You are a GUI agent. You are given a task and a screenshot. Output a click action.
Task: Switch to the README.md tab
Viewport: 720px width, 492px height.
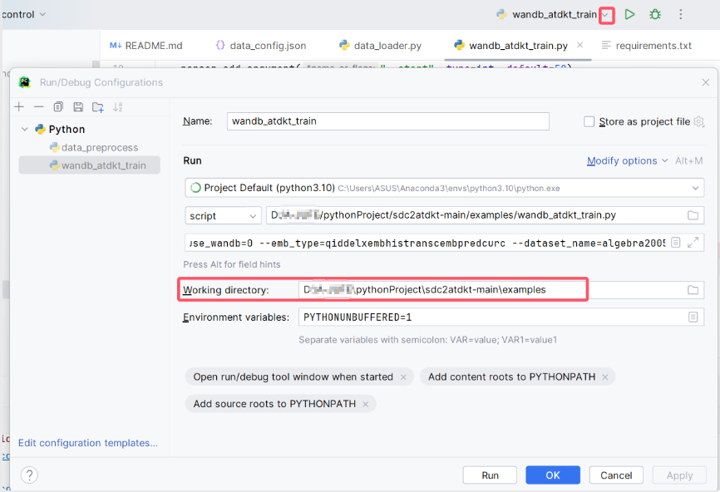[x=146, y=46]
